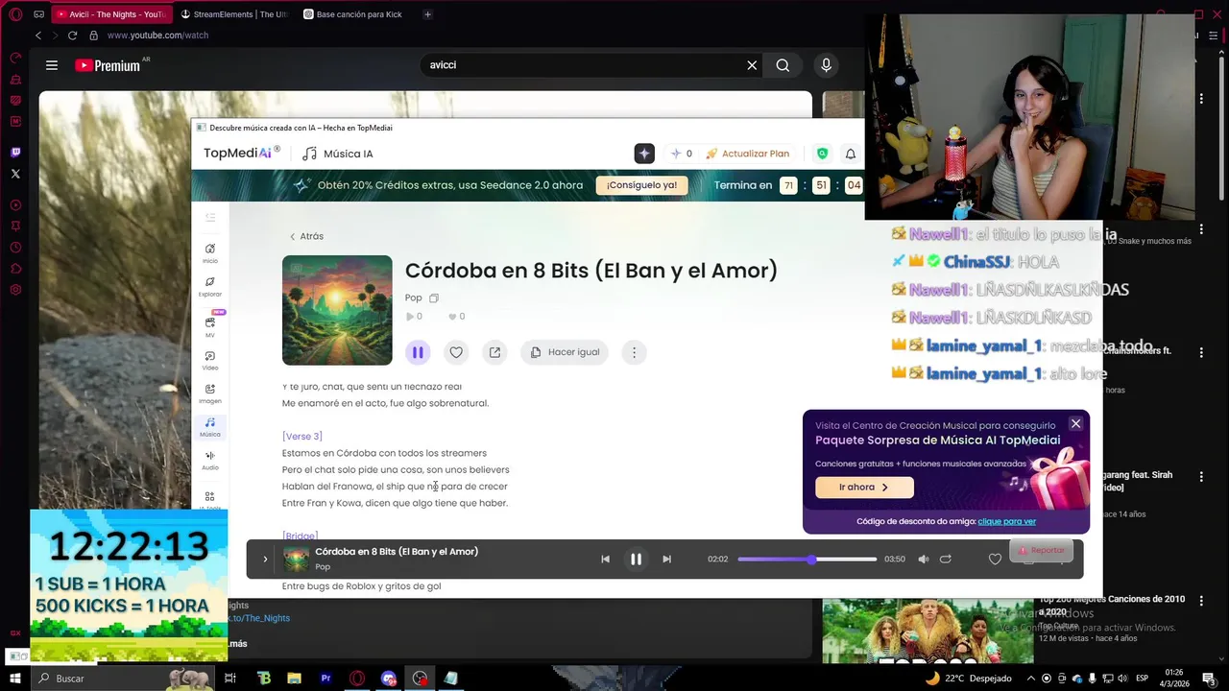Open Premiere Pro from the taskbar
The width and height of the screenshot is (1229, 691).
coord(325,679)
